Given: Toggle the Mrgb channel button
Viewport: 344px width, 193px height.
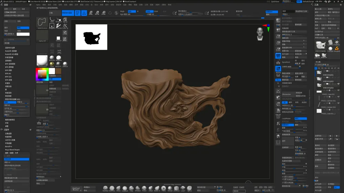Looking at the screenshot, I should 123,11.
